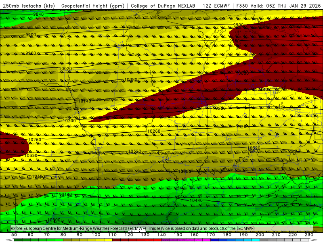Click the ECMWF copyright notice banner

coord(162,228)
